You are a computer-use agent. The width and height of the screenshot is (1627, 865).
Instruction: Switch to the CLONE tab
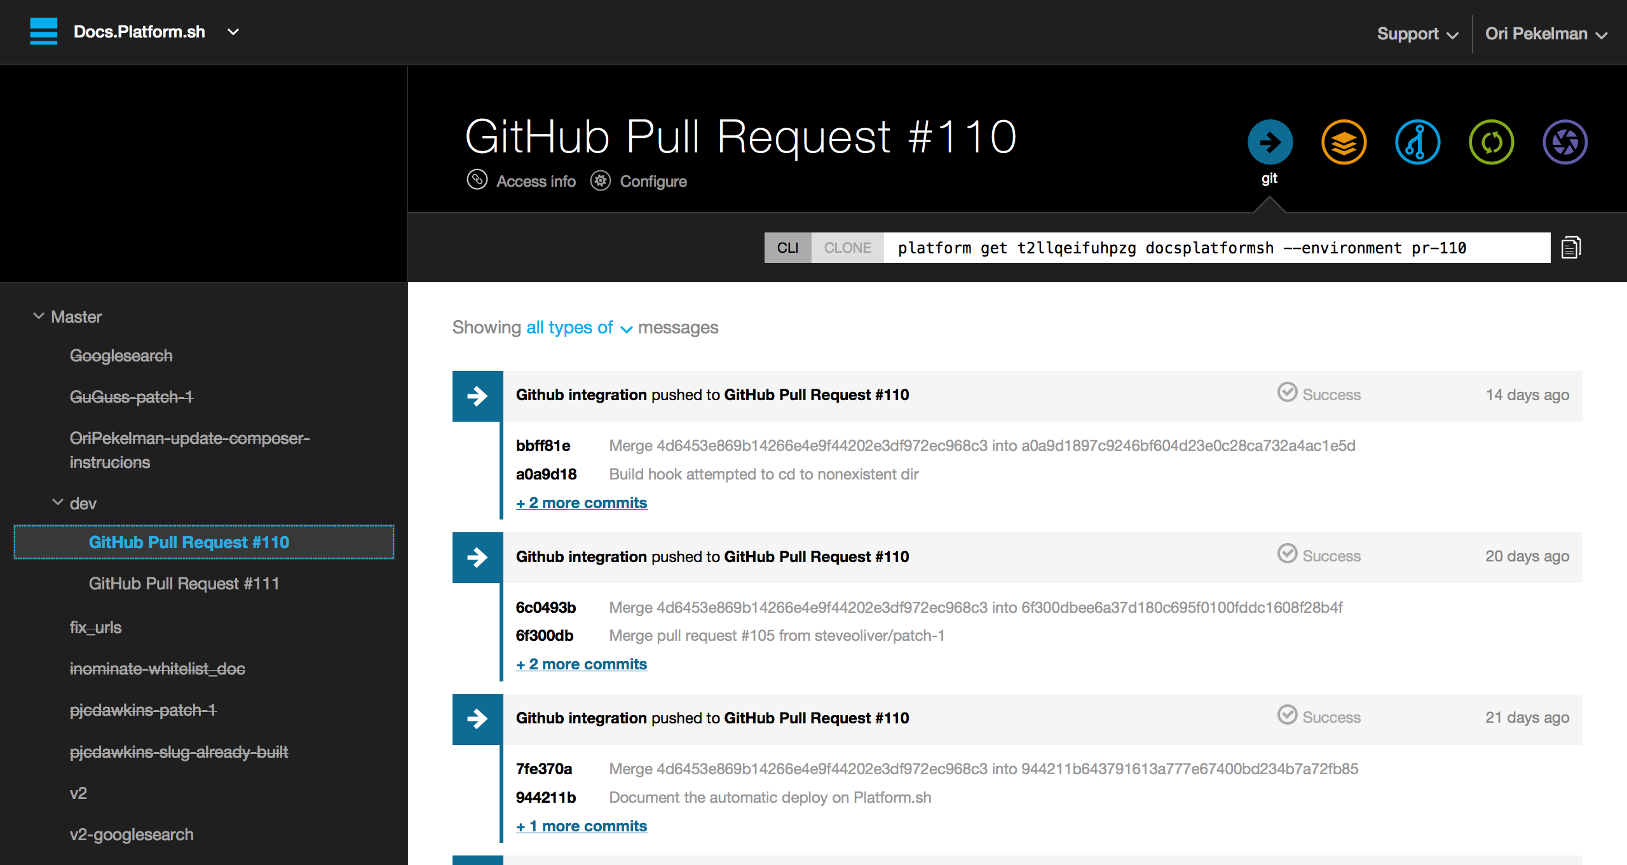pyautogui.click(x=847, y=248)
